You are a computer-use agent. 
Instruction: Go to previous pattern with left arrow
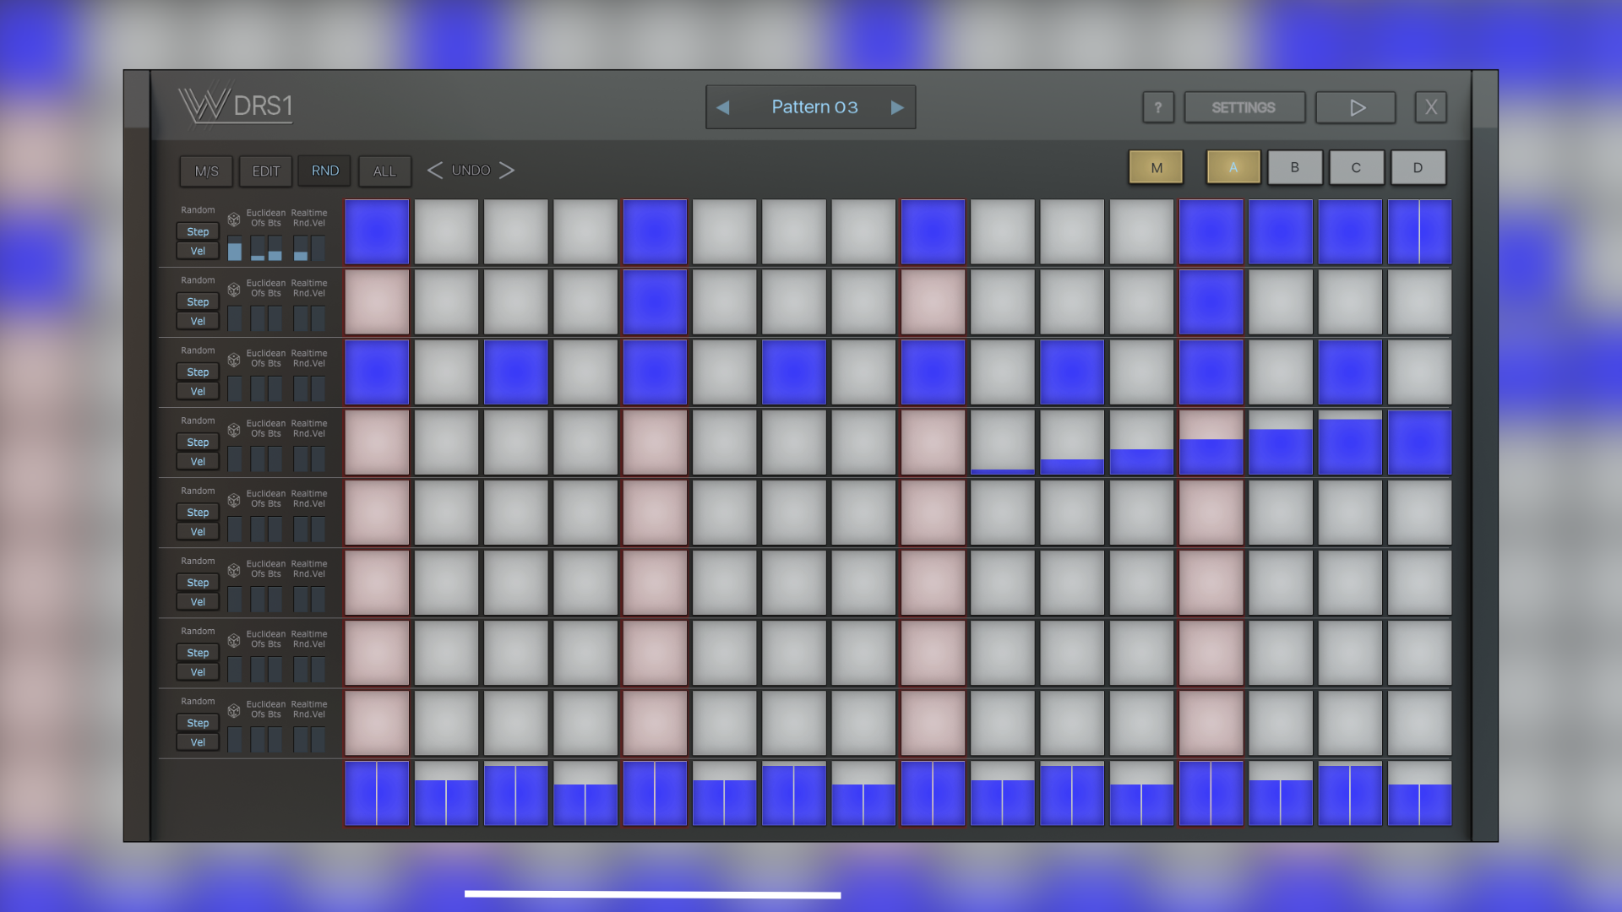pyautogui.click(x=723, y=107)
